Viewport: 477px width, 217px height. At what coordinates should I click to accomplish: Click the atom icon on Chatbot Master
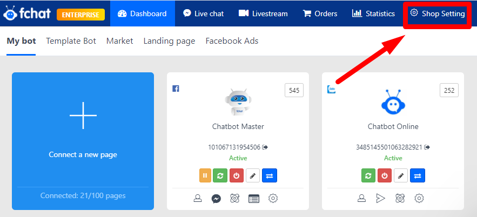[x=234, y=199]
